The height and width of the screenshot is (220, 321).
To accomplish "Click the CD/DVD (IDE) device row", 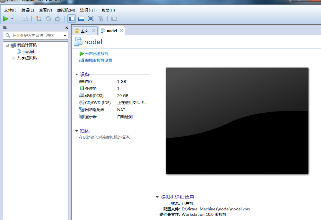I will click(114, 102).
